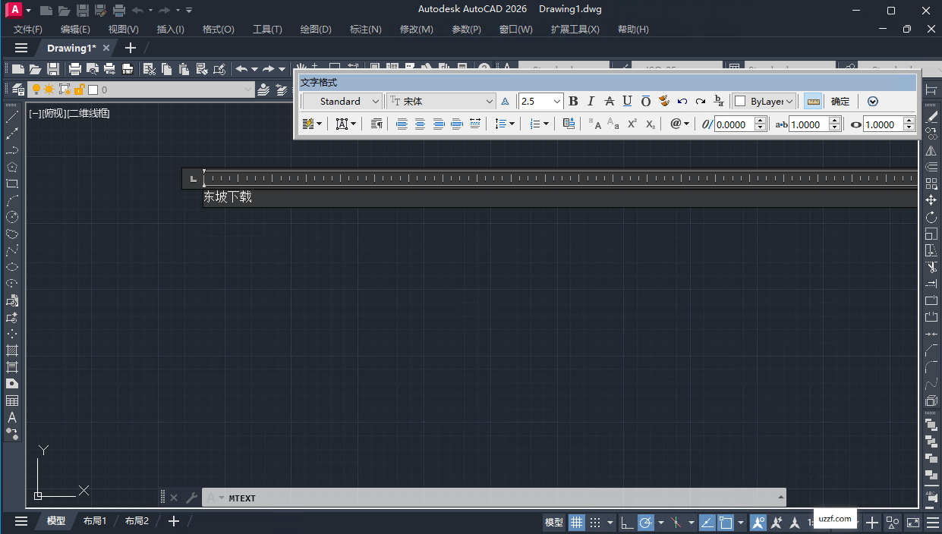Toggle ortho mode in the status bar

click(x=625, y=522)
